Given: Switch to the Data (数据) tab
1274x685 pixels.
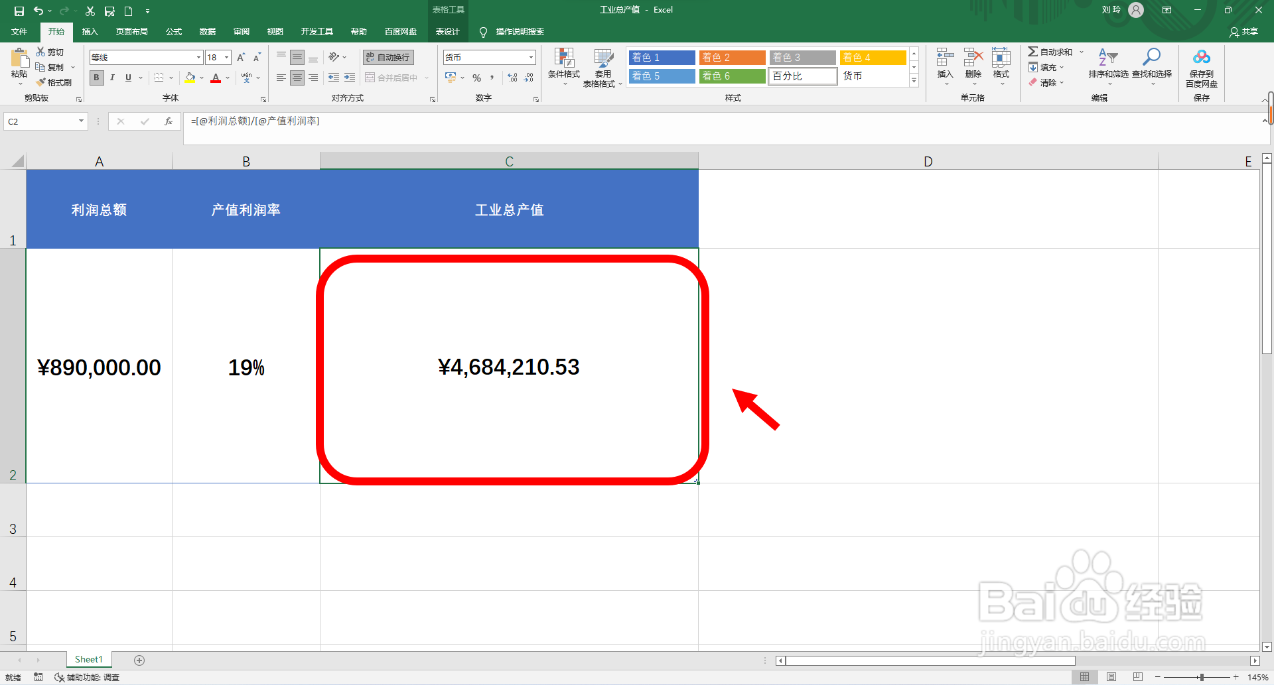Looking at the screenshot, I should 208,32.
